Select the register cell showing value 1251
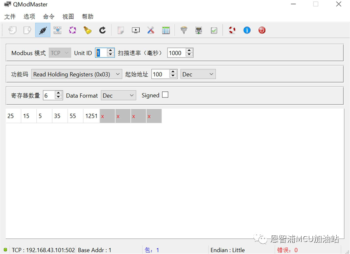 click(x=91, y=116)
